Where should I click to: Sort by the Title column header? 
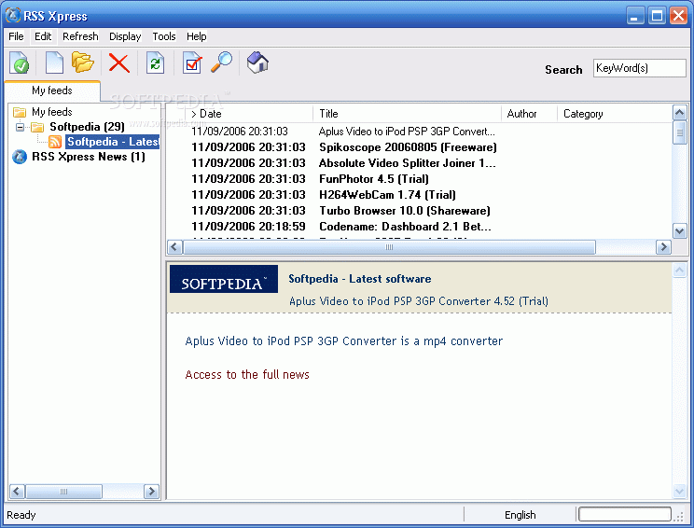[408, 114]
